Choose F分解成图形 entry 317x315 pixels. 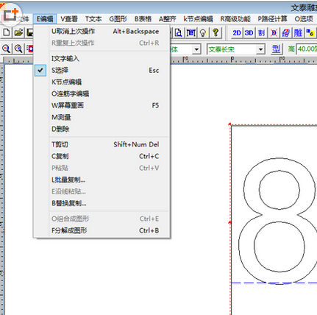click(x=101, y=230)
